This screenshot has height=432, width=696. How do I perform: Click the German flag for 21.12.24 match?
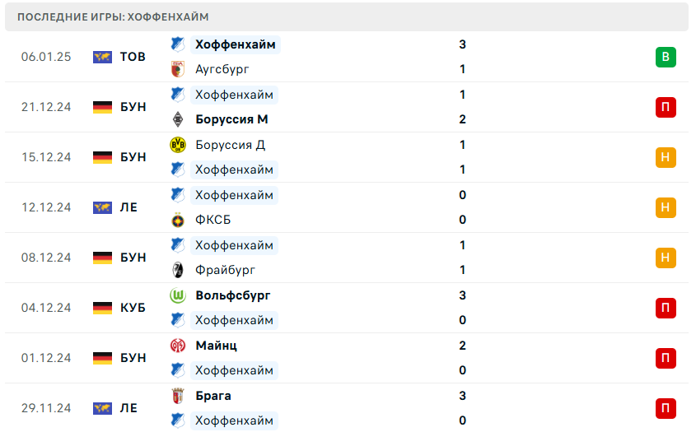point(102,107)
